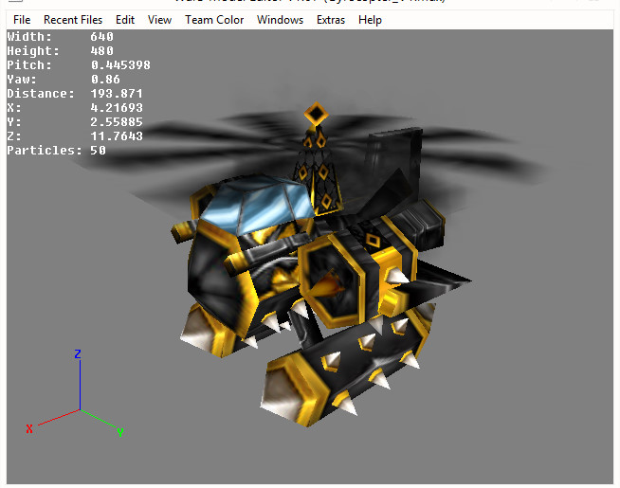The height and width of the screenshot is (488, 620).
Task: Open the File menu
Action: pyautogui.click(x=22, y=20)
